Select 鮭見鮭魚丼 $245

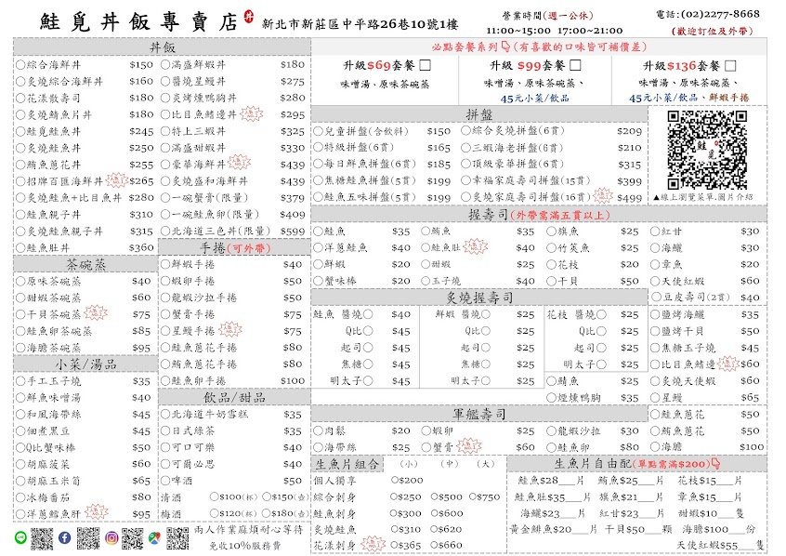(20, 131)
